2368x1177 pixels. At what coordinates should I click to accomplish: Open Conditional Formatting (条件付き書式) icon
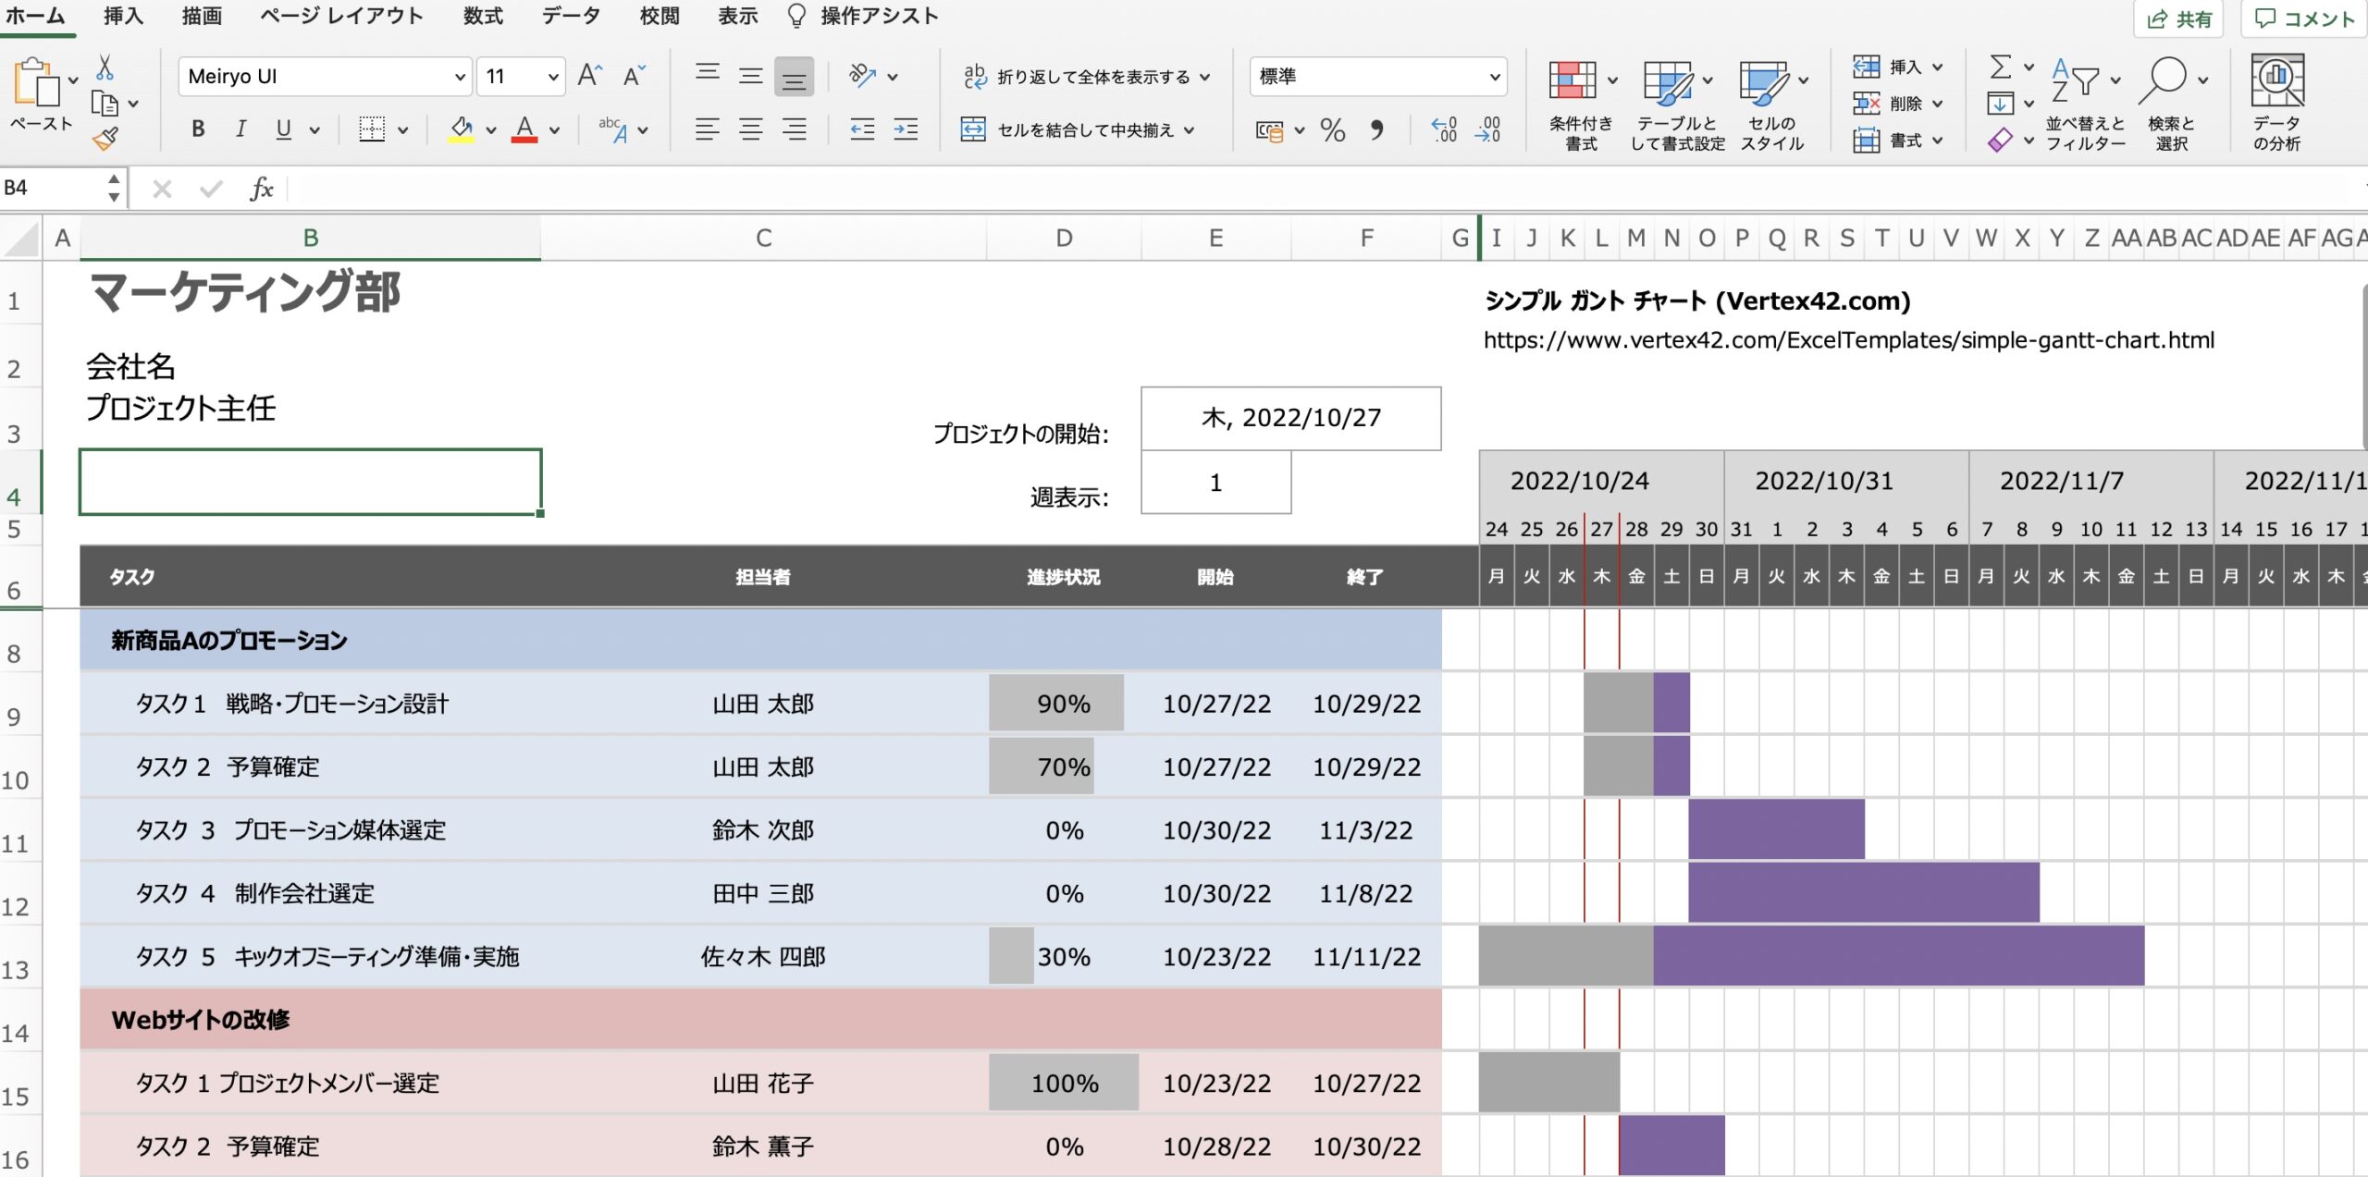click(x=1572, y=81)
